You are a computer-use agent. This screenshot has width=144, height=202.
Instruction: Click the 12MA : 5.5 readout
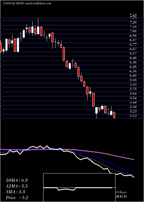coord(17,186)
